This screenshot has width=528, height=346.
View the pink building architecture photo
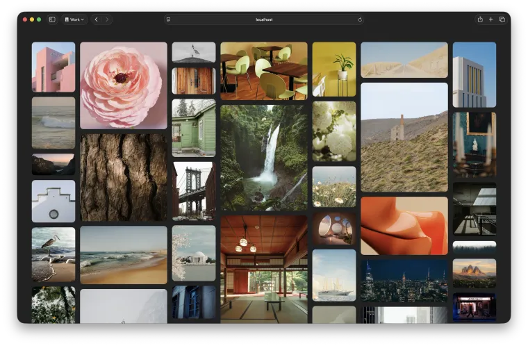click(x=53, y=67)
